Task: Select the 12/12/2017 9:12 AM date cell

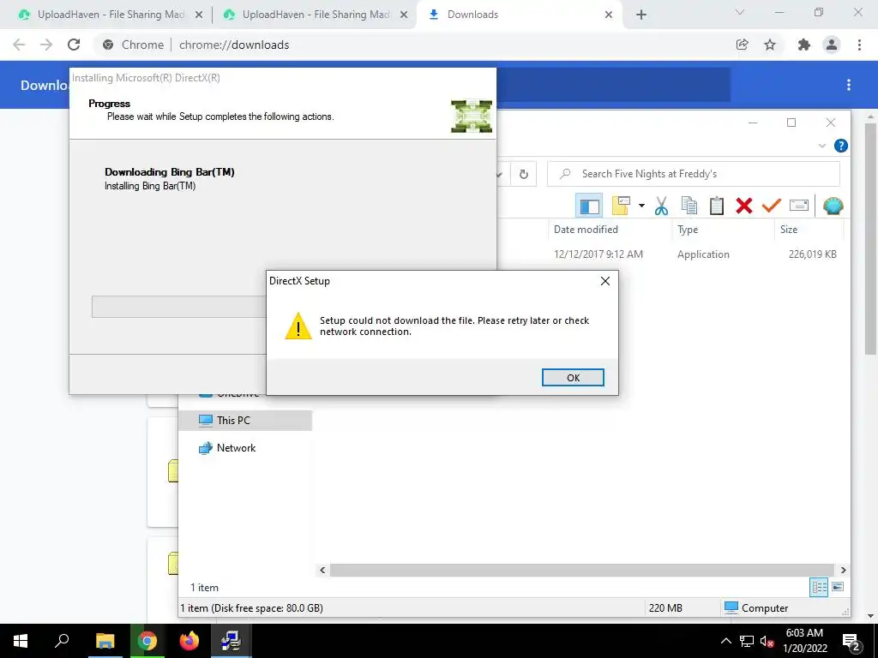Action: pos(598,254)
